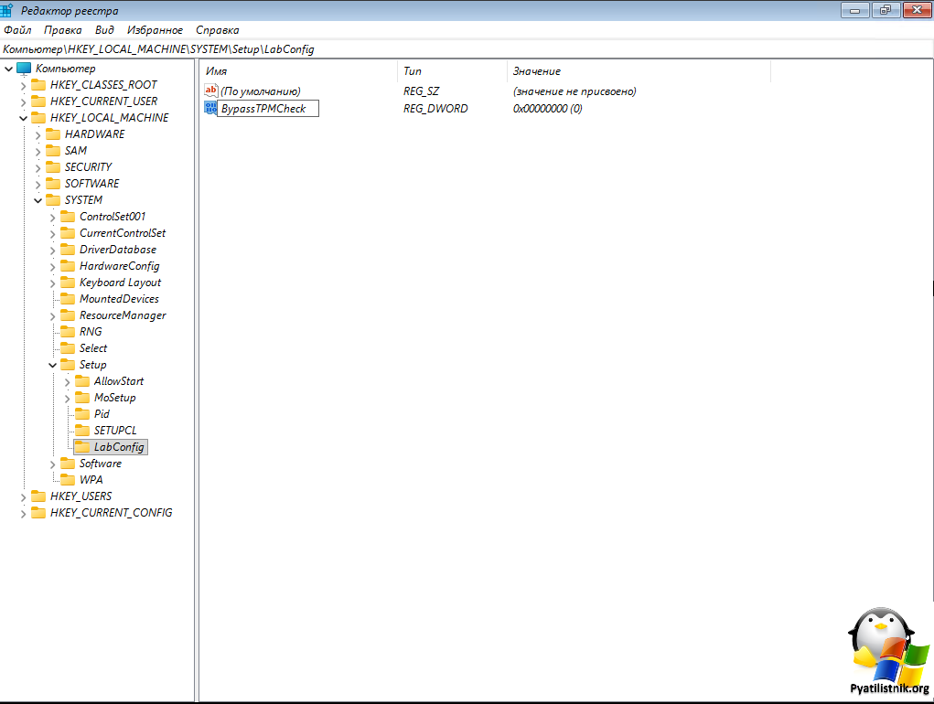This screenshot has height=704, width=934.
Task: Collapse the SYSTEM key branch
Action: (x=38, y=200)
